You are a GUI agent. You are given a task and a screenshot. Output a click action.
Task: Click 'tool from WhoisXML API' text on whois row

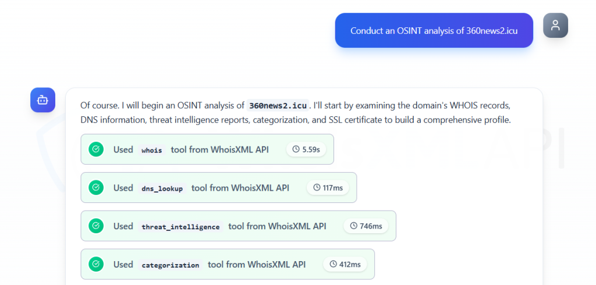pyautogui.click(x=219, y=149)
